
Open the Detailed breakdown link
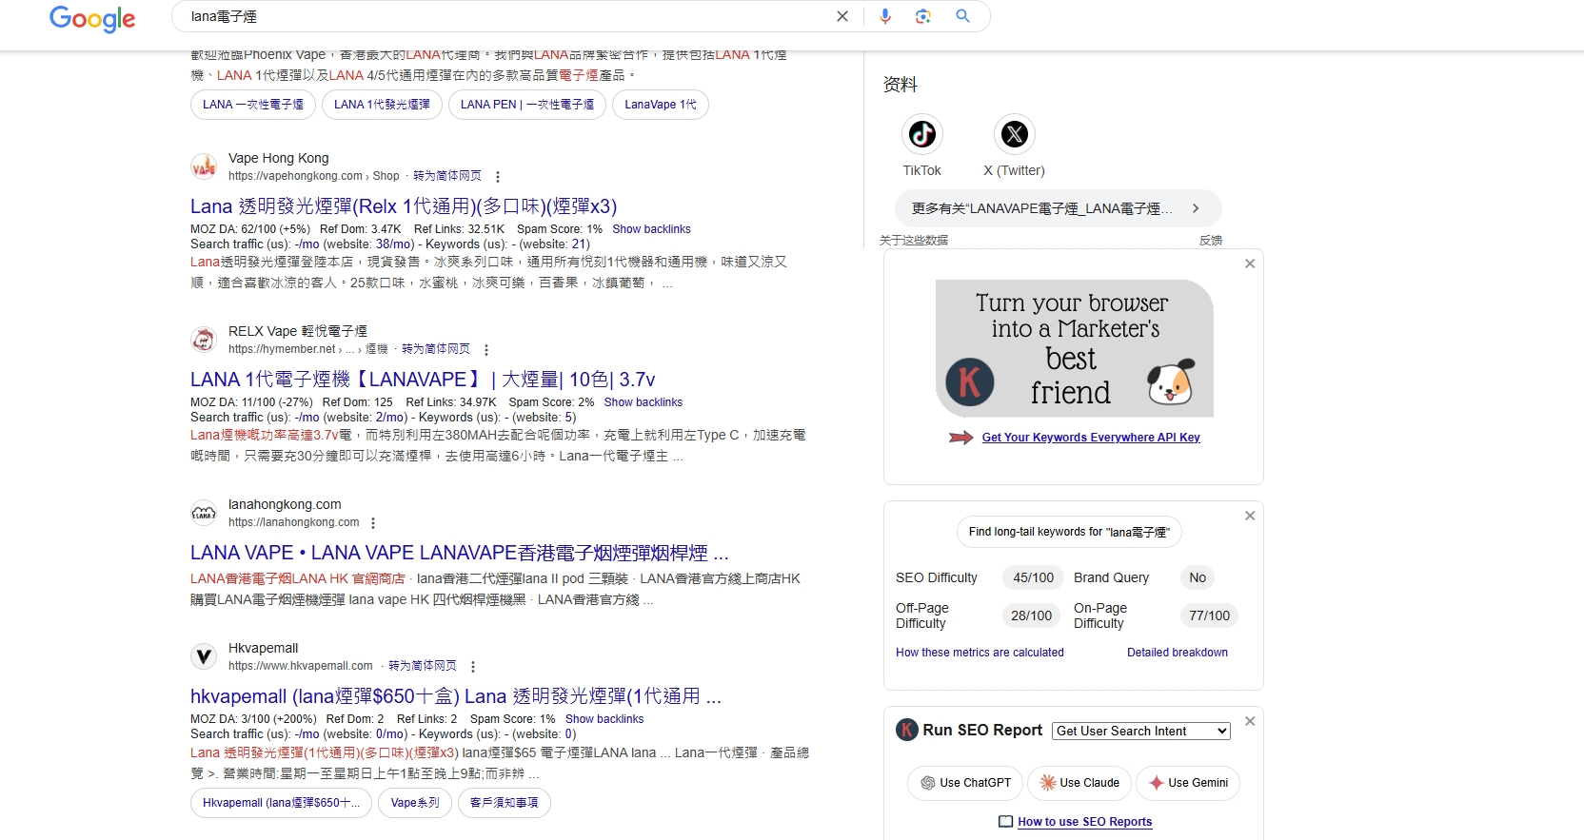[1178, 653]
